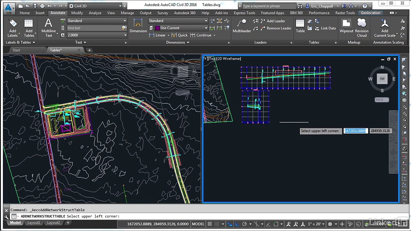Click the Continue dimension tool

[x=201, y=35]
